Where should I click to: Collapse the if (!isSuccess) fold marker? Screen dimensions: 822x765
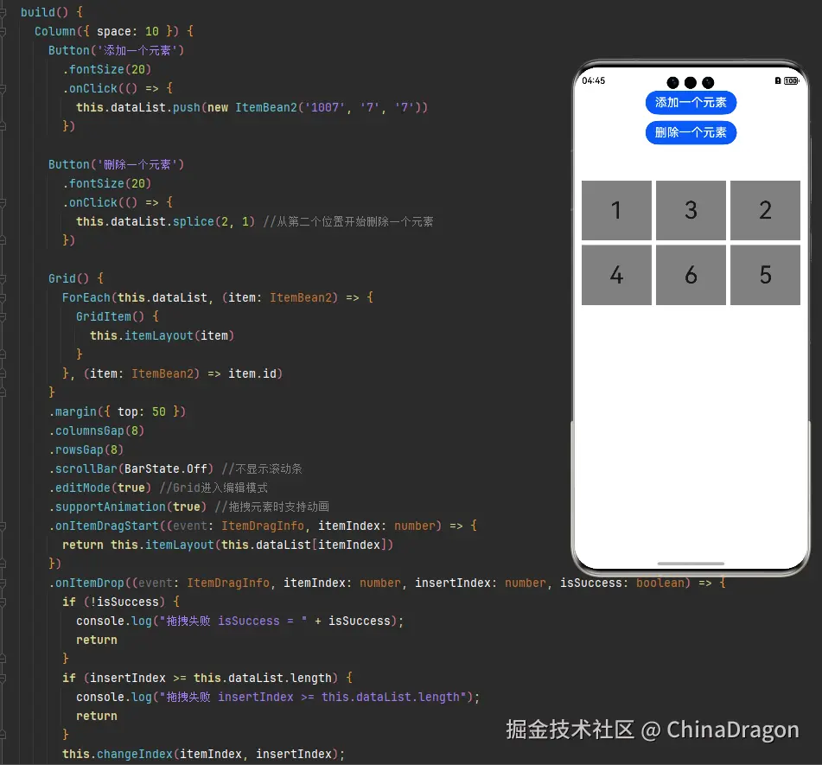[3, 602]
